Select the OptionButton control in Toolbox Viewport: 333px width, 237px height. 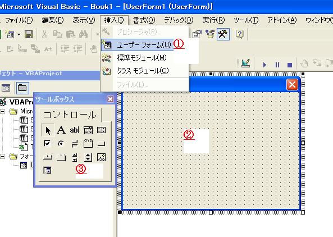[x=61, y=144]
